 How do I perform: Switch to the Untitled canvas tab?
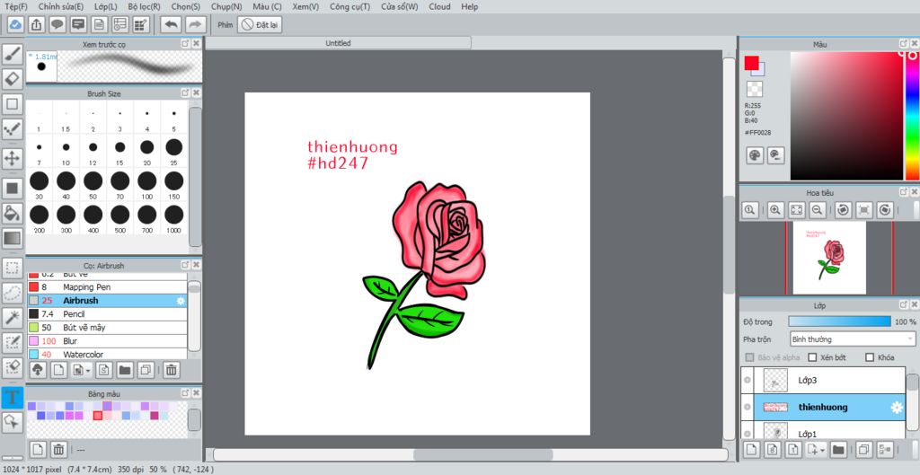click(339, 43)
